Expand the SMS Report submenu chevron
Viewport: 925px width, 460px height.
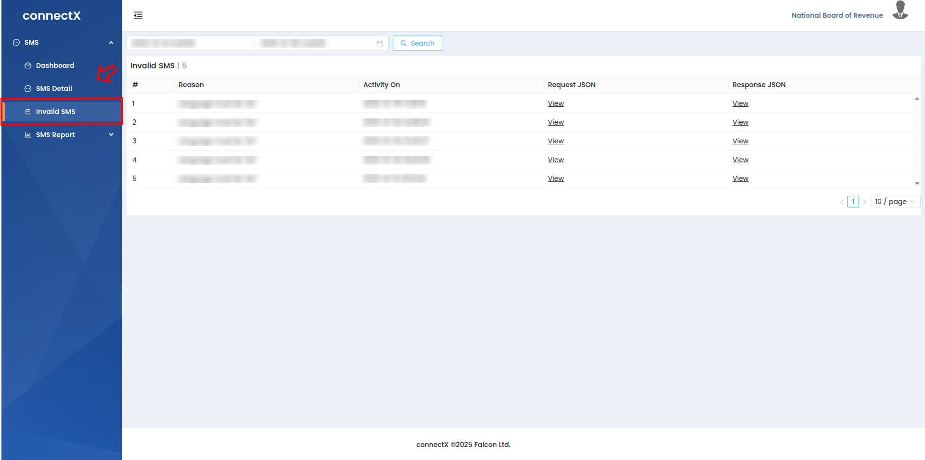(111, 135)
